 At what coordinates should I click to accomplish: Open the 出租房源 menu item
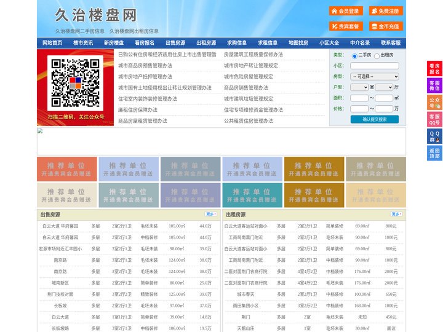click(x=206, y=43)
